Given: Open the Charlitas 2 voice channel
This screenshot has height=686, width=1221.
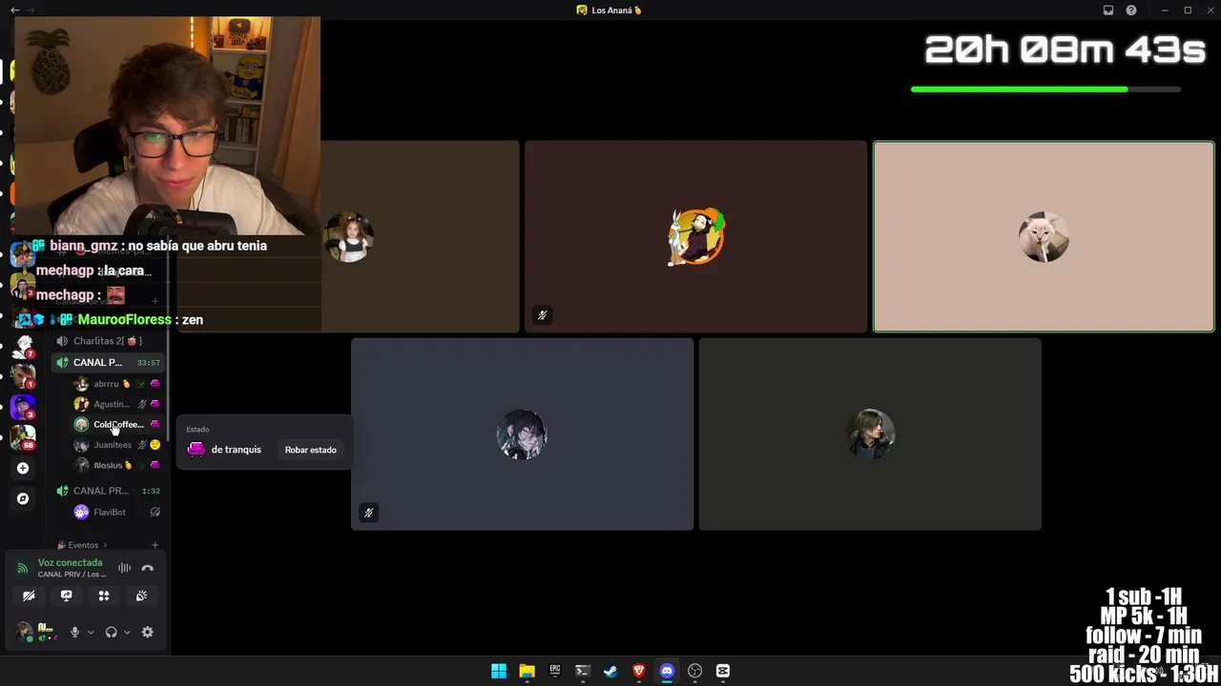Looking at the screenshot, I should click(x=107, y=341).
